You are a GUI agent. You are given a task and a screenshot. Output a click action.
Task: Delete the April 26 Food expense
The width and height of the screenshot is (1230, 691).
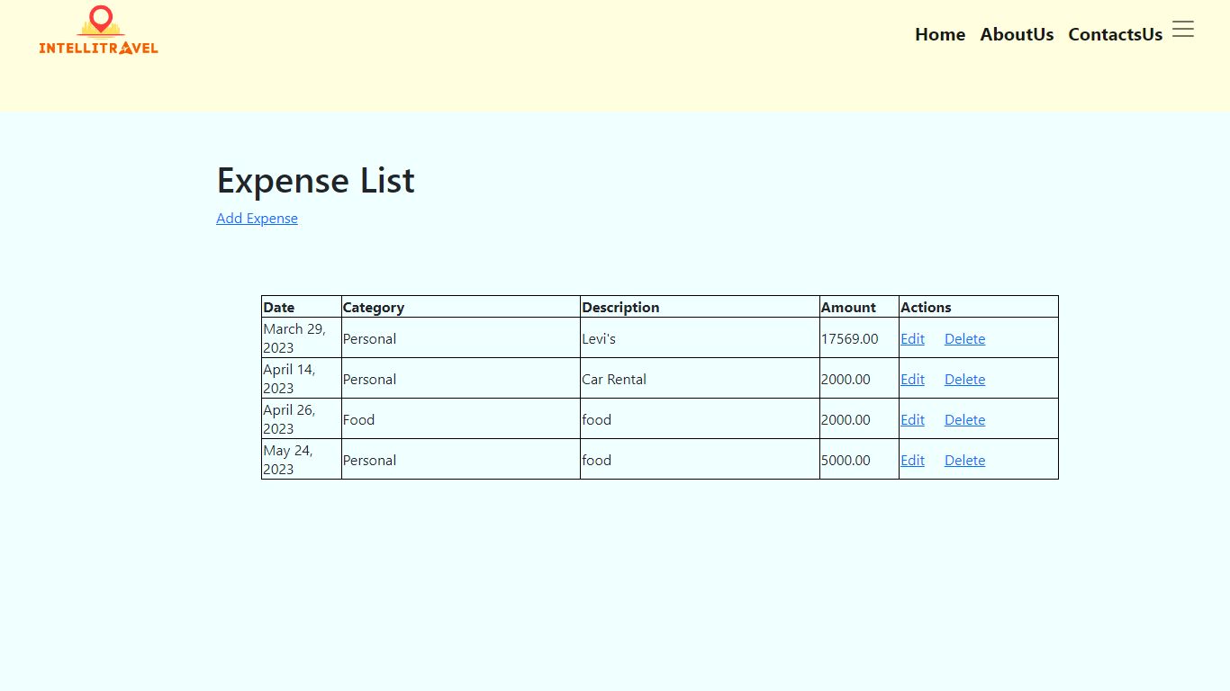pos(964,420)
